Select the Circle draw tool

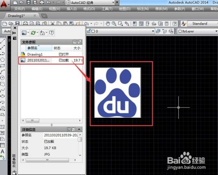pyautogui.click(x=3, y=78)
